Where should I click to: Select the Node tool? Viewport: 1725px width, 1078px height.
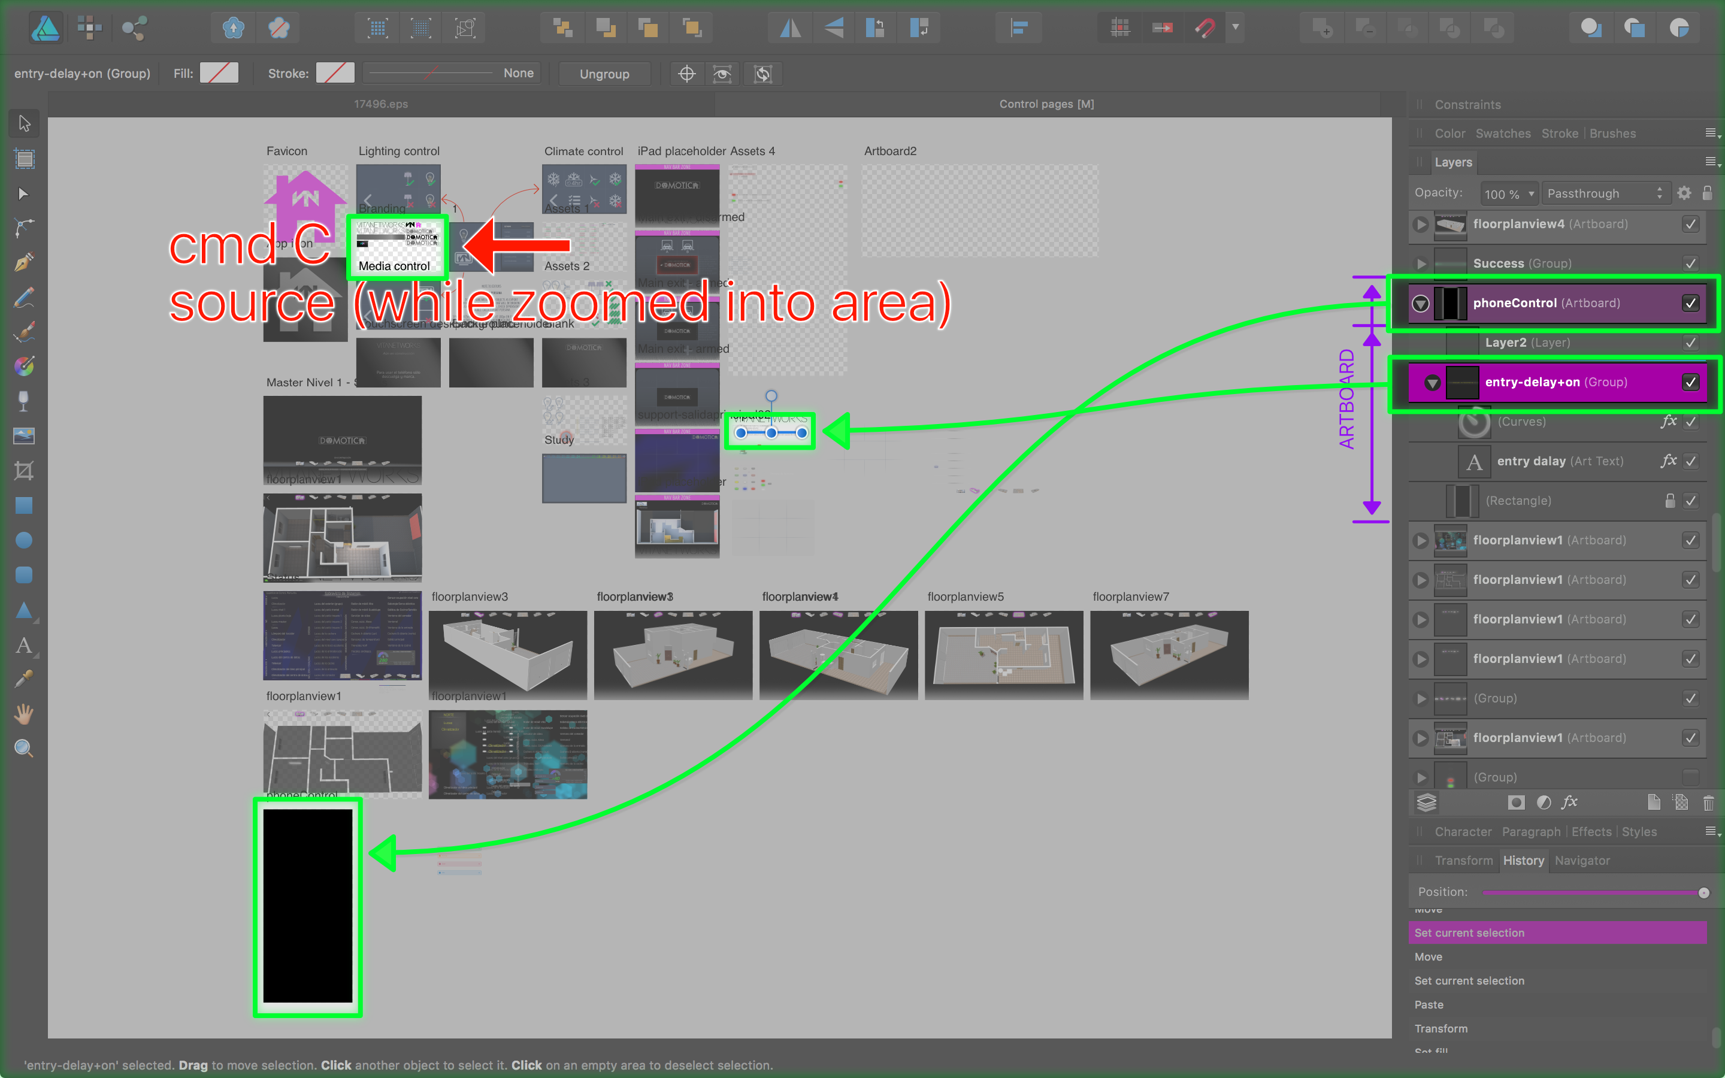tap(24, 194)
